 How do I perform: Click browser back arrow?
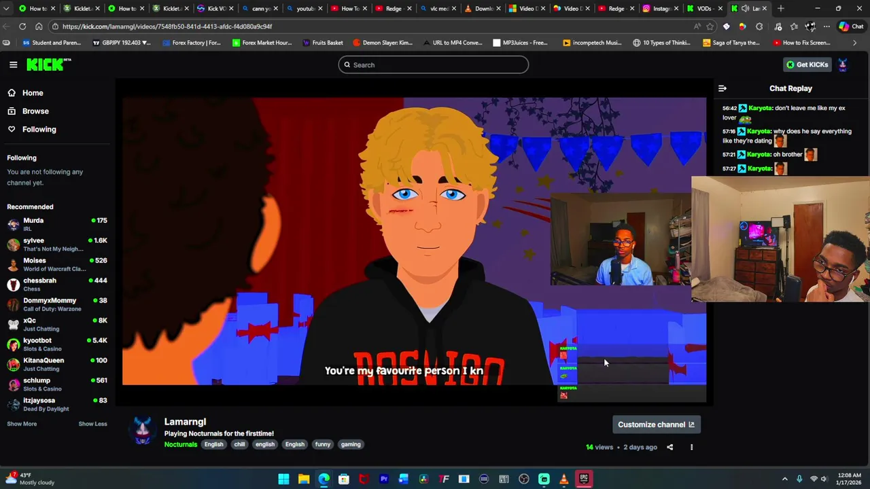click(6, 26)
